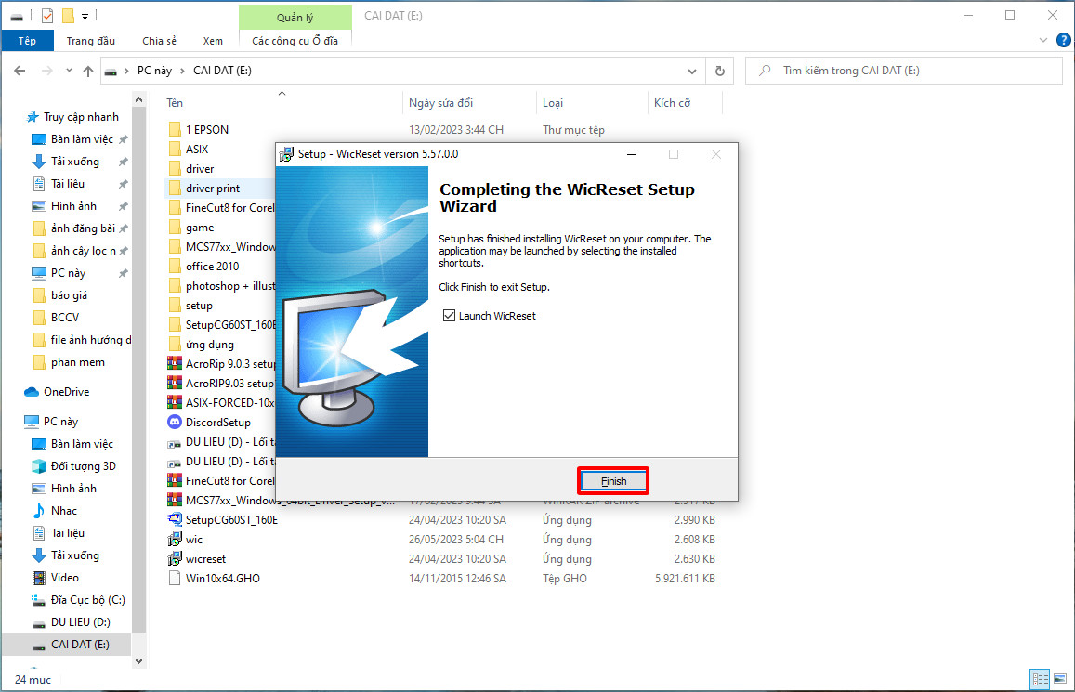Select the AcroRip 9.0.3 setup archive
Image resolution: width=1075 pixels, height=692 pixels.
click(x=221, y=364)
